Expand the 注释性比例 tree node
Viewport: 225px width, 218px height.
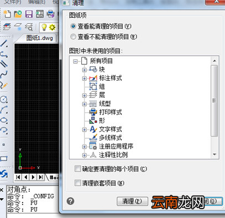(85, 155)
